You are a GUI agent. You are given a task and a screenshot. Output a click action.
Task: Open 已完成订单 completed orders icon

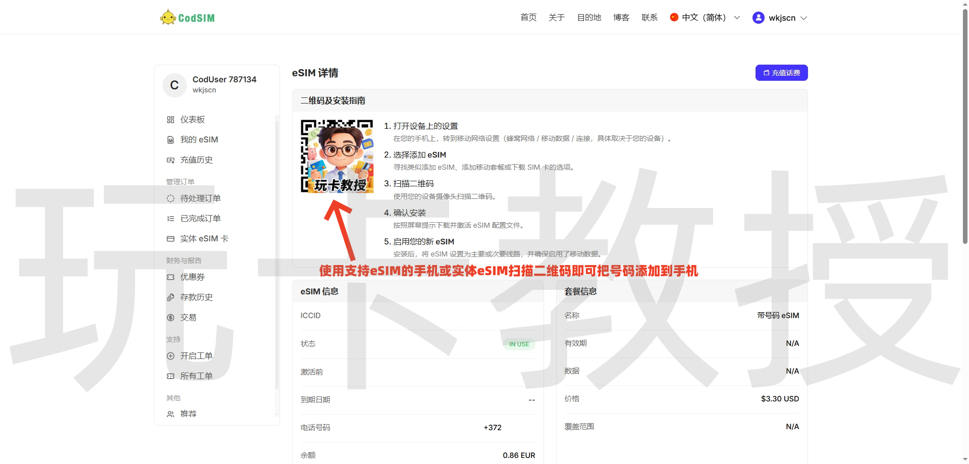(171, 218)
